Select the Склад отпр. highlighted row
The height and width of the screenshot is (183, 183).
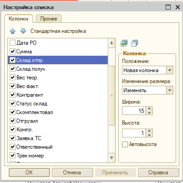point(58,60)
